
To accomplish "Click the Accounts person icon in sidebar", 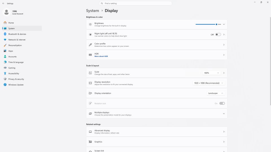I will [x=5, y=57].
